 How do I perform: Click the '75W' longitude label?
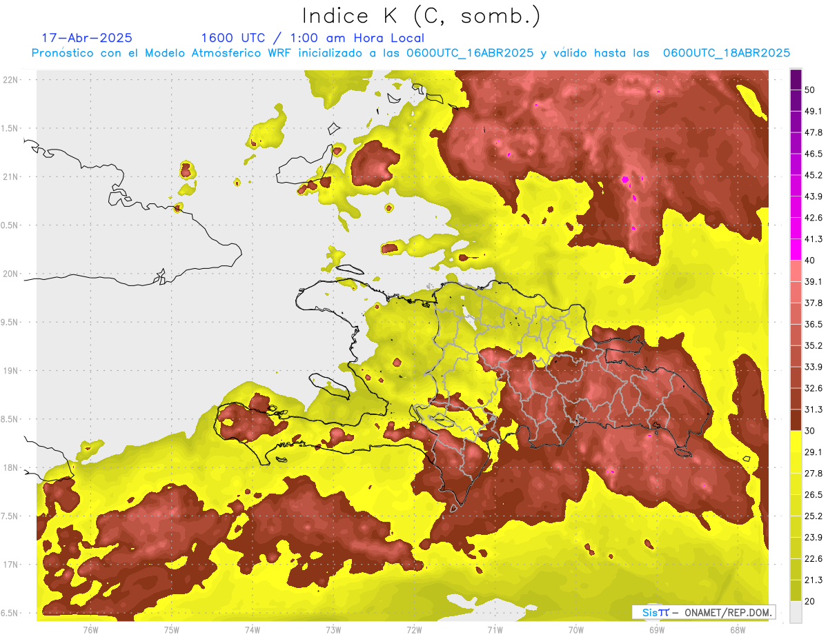(172, 629)
